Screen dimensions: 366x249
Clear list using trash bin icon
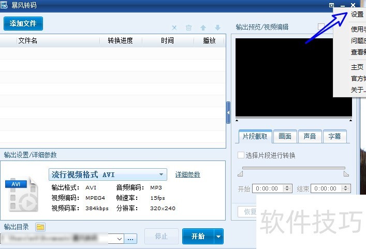(188, 28)
